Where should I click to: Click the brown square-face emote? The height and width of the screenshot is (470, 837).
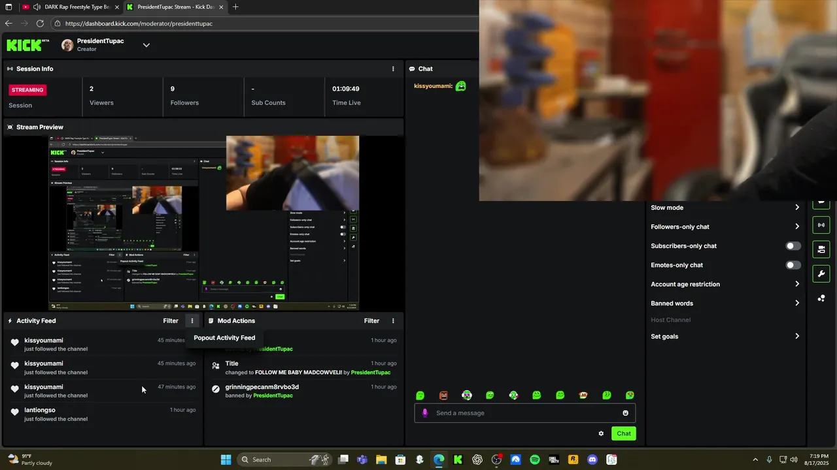pyautogui.click(x=443, y=395)
